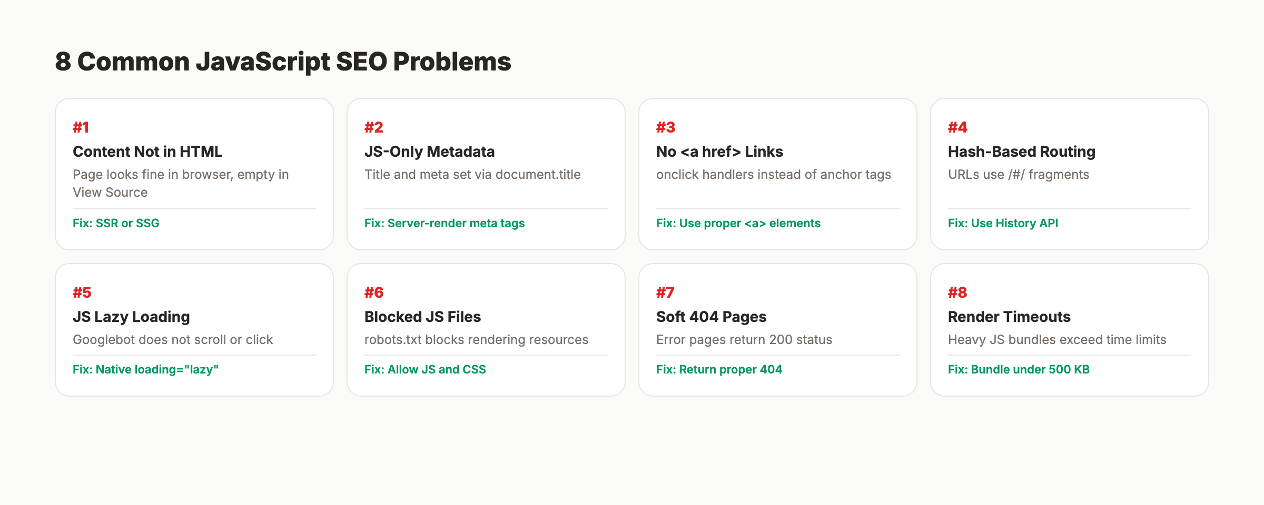Click the red #4 badge on Hash-Based Routing card
Image resolution: width=1264 pixels, height=505 pixels.
pyautogui.click(x=957, y=127)
